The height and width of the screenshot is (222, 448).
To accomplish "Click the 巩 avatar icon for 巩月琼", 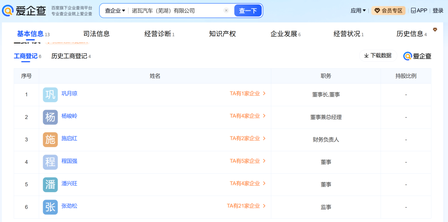I will point(50,95).
